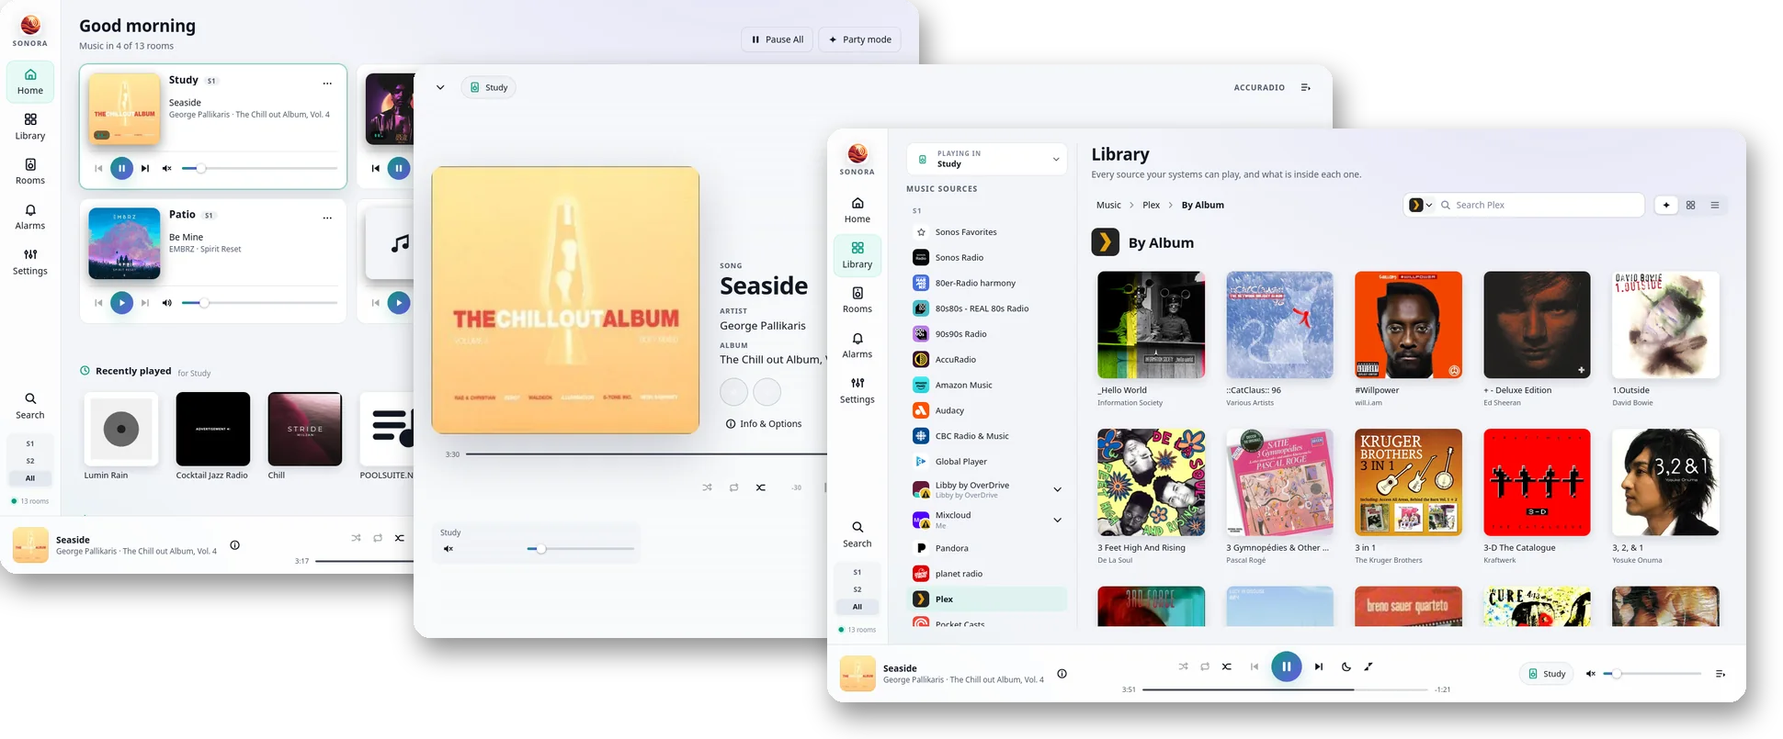The width and height of the screenshot is (1783, 739).
Task: Open Info & Options for Seaside
Action: point(764,424)
